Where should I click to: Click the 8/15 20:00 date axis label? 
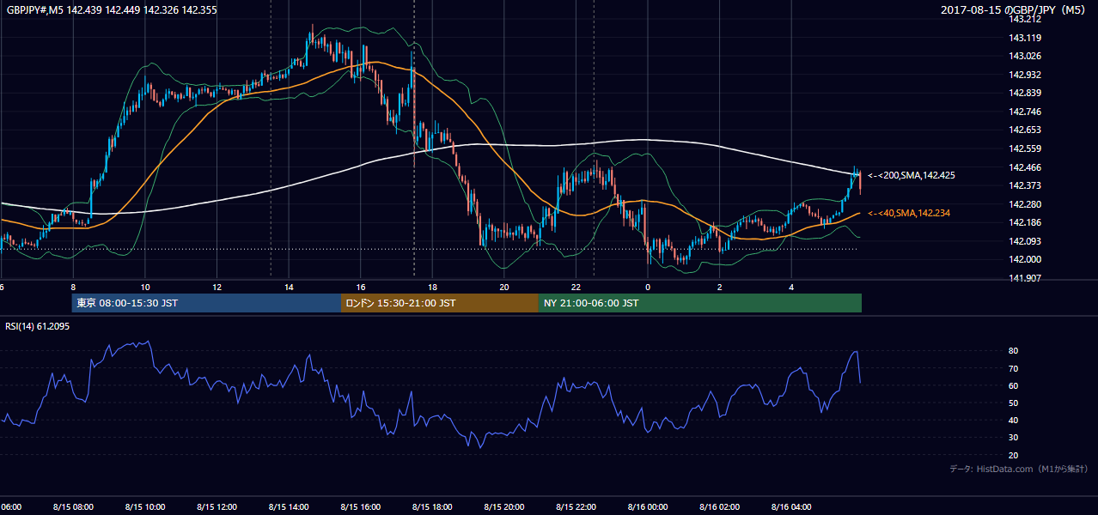point(503,507)
